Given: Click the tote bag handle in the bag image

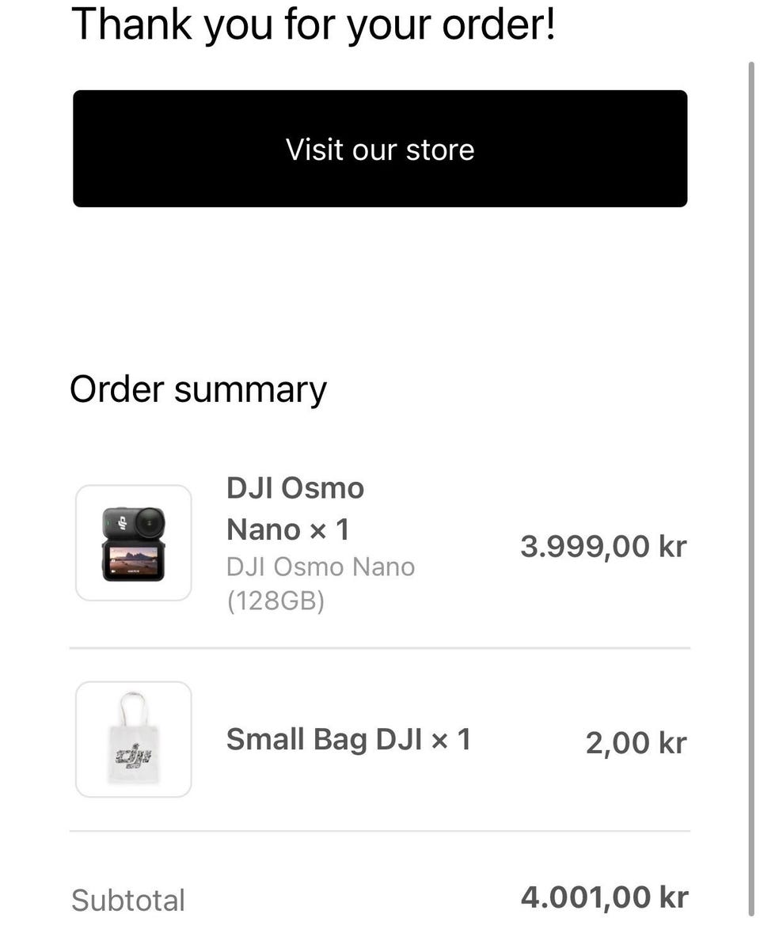Looking at the screenshot, I should tap(133, 708).
